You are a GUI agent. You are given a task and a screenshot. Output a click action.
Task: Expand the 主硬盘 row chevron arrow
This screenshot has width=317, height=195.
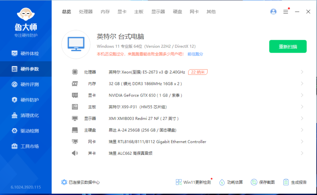(302, 130)
